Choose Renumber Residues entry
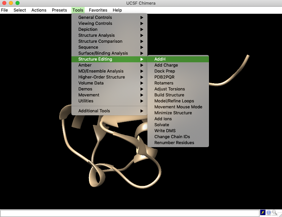This screenshot has width=282, height=217. coord(174,143)
